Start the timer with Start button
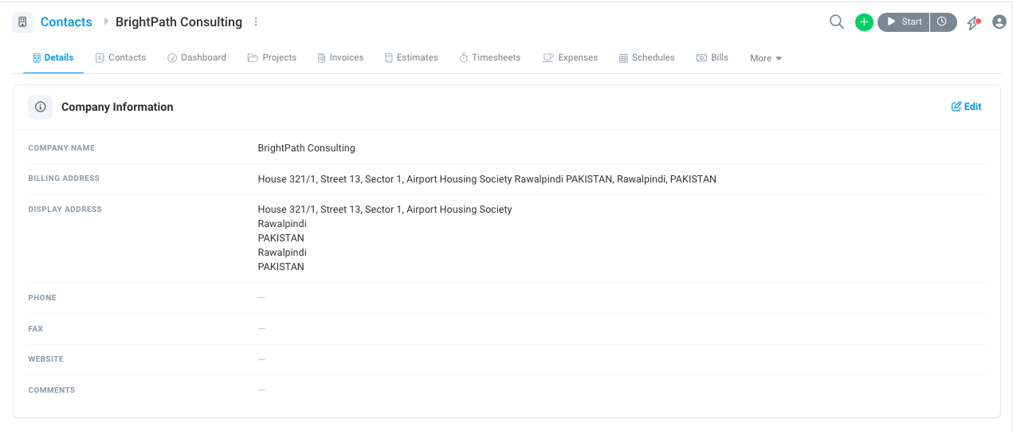 [904, 22]
